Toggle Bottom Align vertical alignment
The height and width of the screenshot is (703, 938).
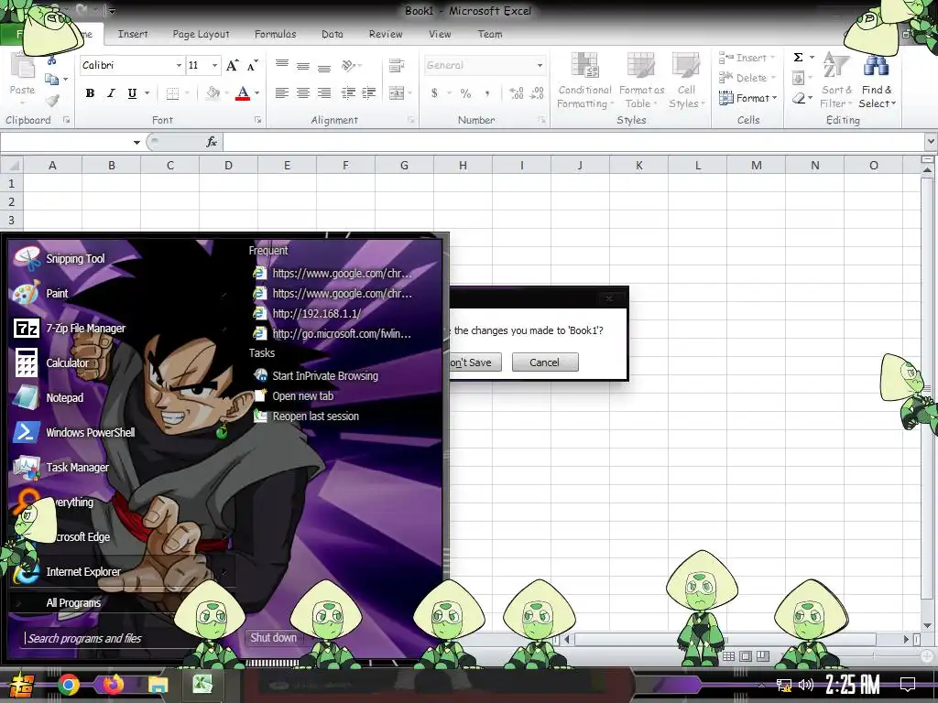(324, 68)
